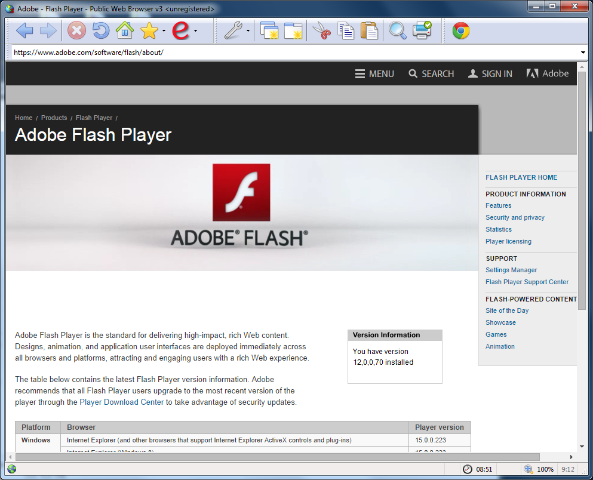Click the browser title bar globe icon

(10, 8)
